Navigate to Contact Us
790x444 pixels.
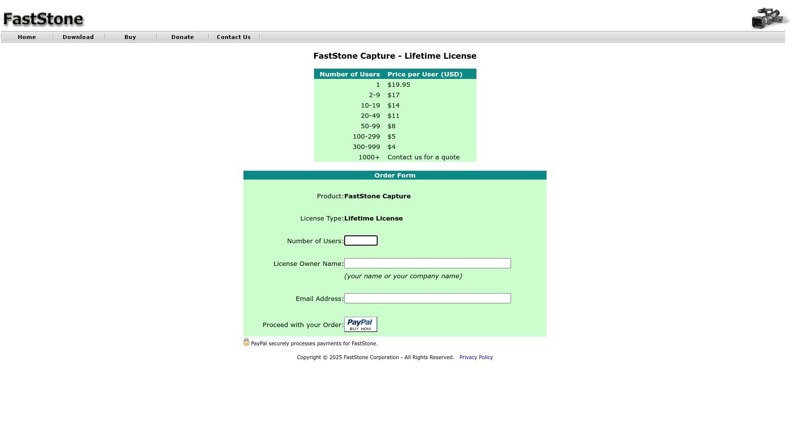(234, 37)
